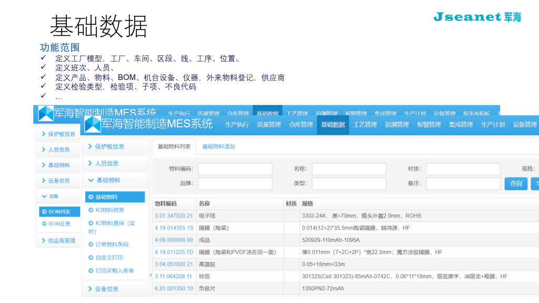The height and width of the screenshot is (303, 539).
Task: Click arrow icon beside BOM正查
Action: click(44, 224)
